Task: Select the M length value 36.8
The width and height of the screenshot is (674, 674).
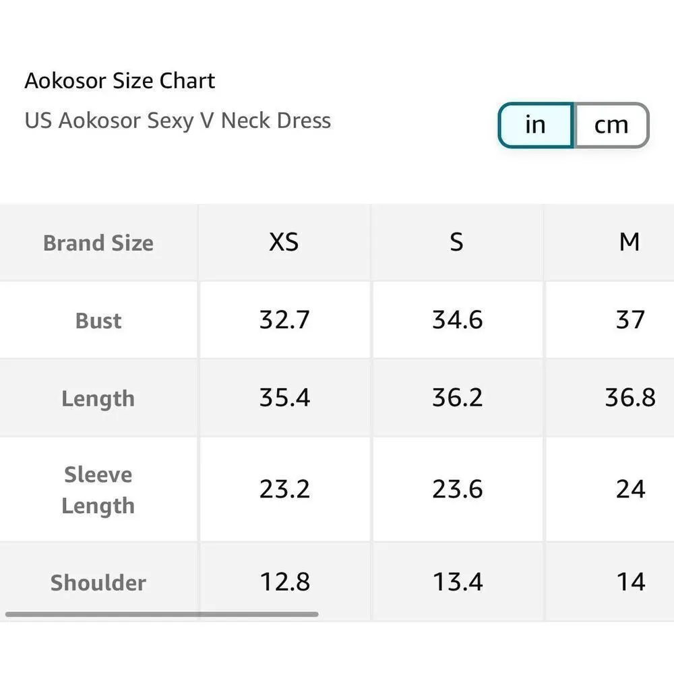Action: point(630,398)
